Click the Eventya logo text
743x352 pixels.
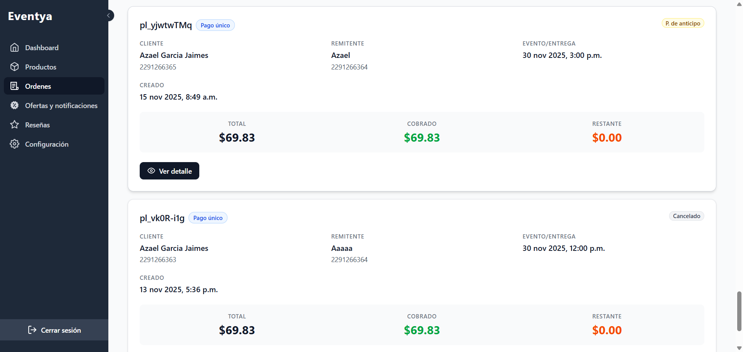tap(30, 16)
